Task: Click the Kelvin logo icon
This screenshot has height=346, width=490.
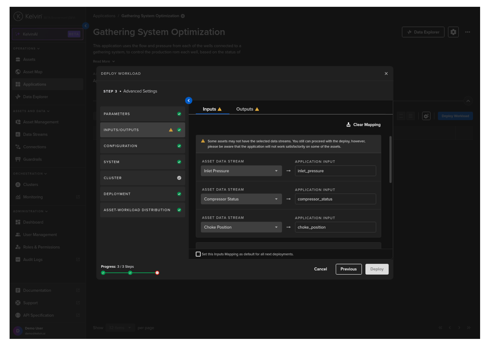Action: tap(18, 16)
